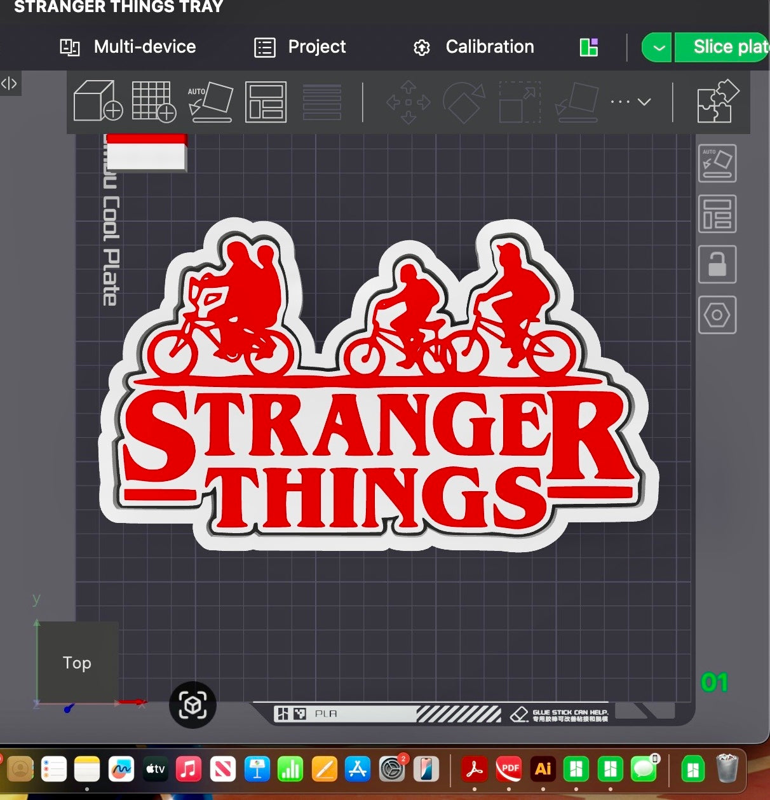Screen dimensions: 770x800
Task: Arrange objects on plate 01 side icon
Action: (717, 214)
